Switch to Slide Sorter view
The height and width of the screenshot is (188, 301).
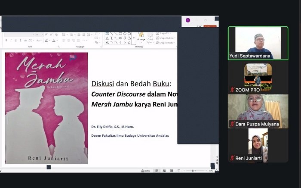[x=164, y=171]
